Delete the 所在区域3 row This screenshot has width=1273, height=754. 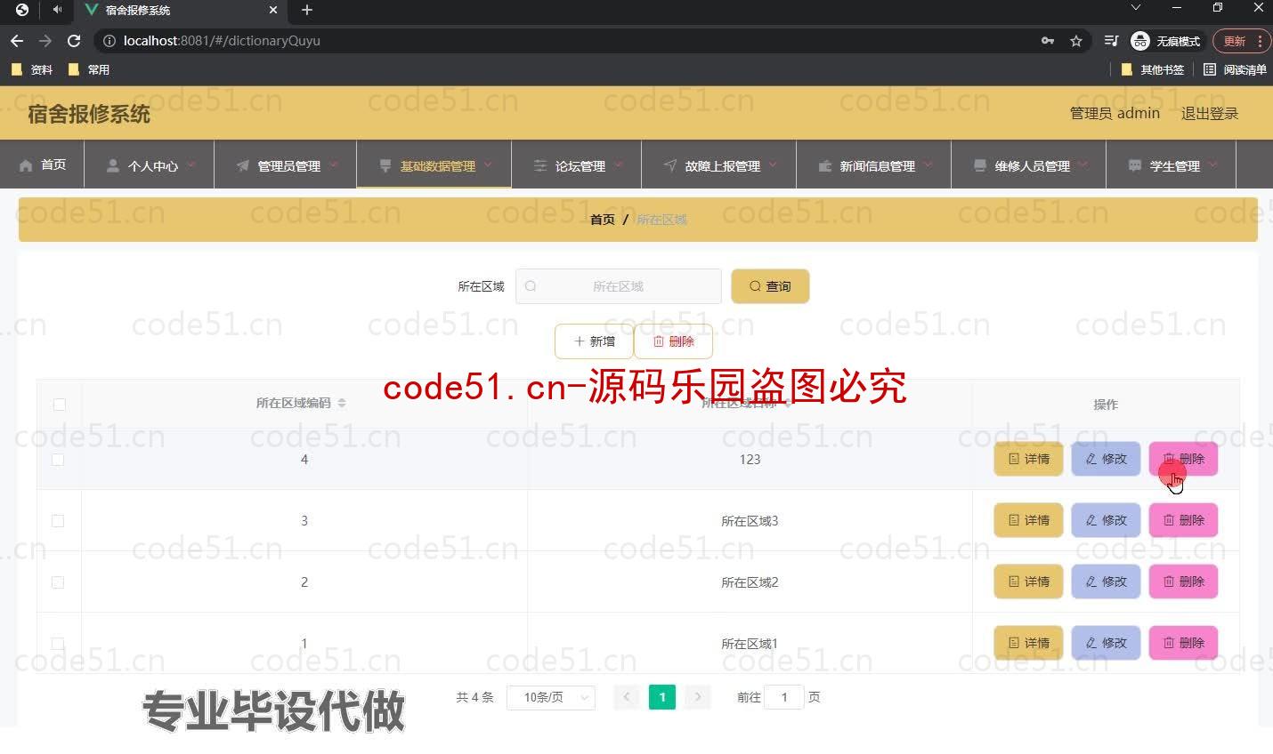1183,520
